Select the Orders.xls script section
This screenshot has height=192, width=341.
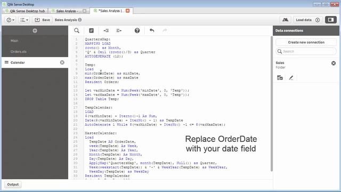click(x=35, y=52)
